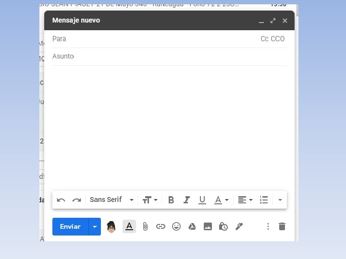Toggle italic formatting
Viewport: 346px width, 259px height.
pos(186,200)
